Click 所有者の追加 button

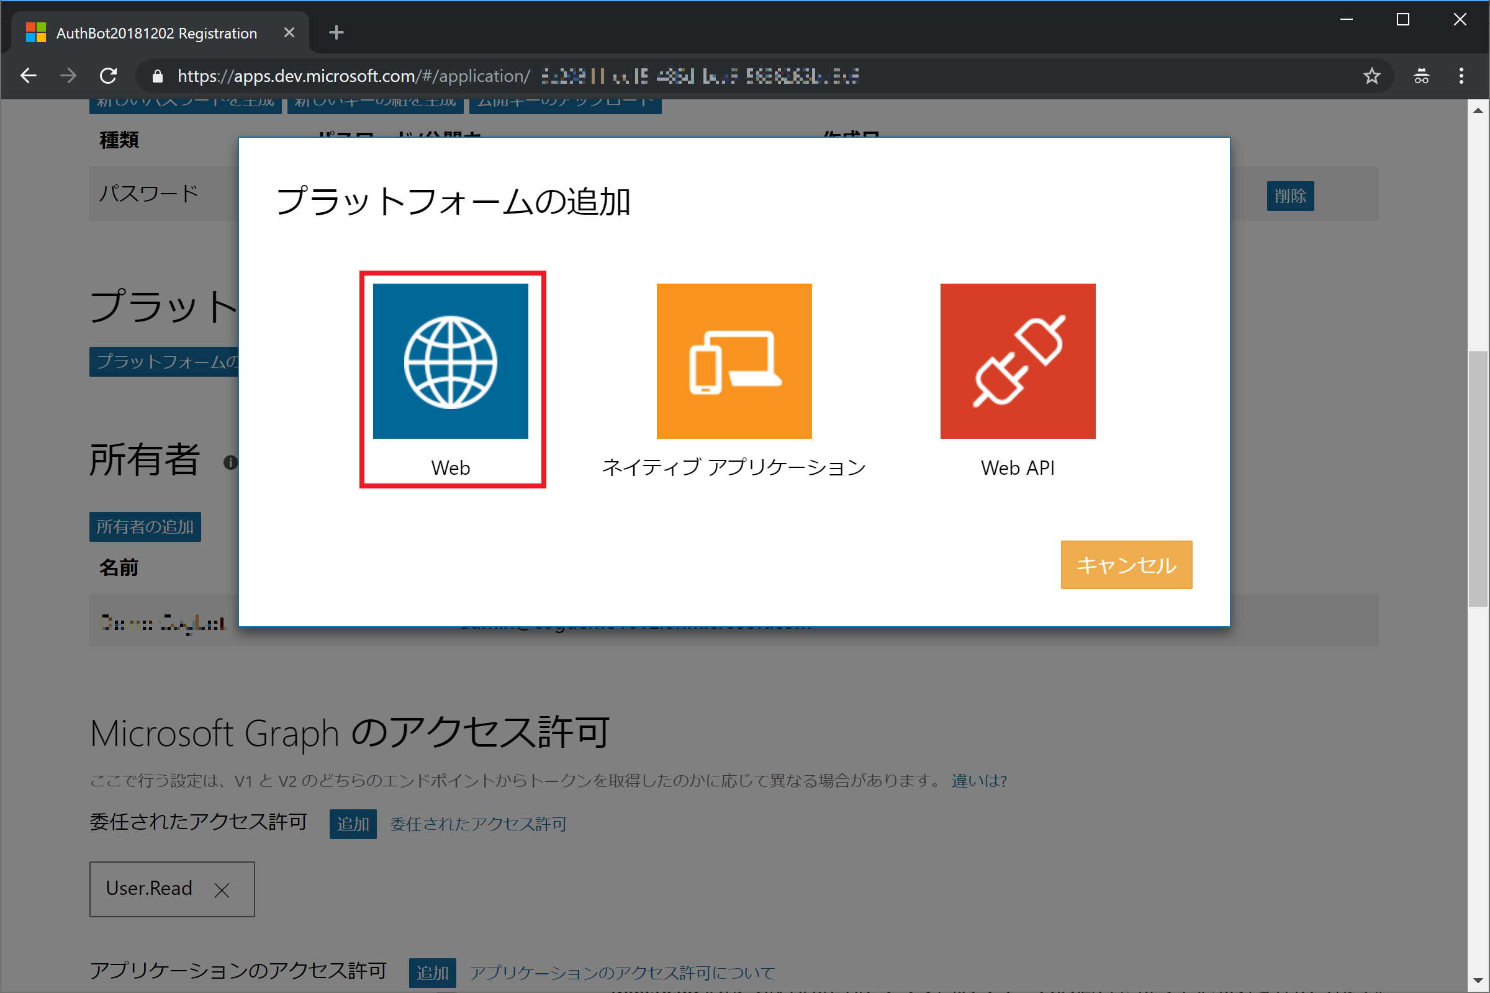145,527
